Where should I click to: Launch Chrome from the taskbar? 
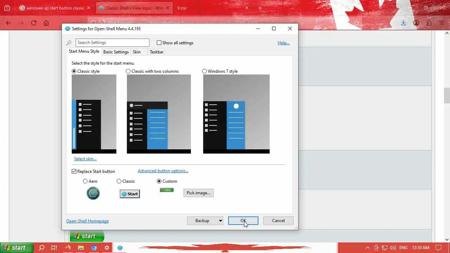(94, 248)
